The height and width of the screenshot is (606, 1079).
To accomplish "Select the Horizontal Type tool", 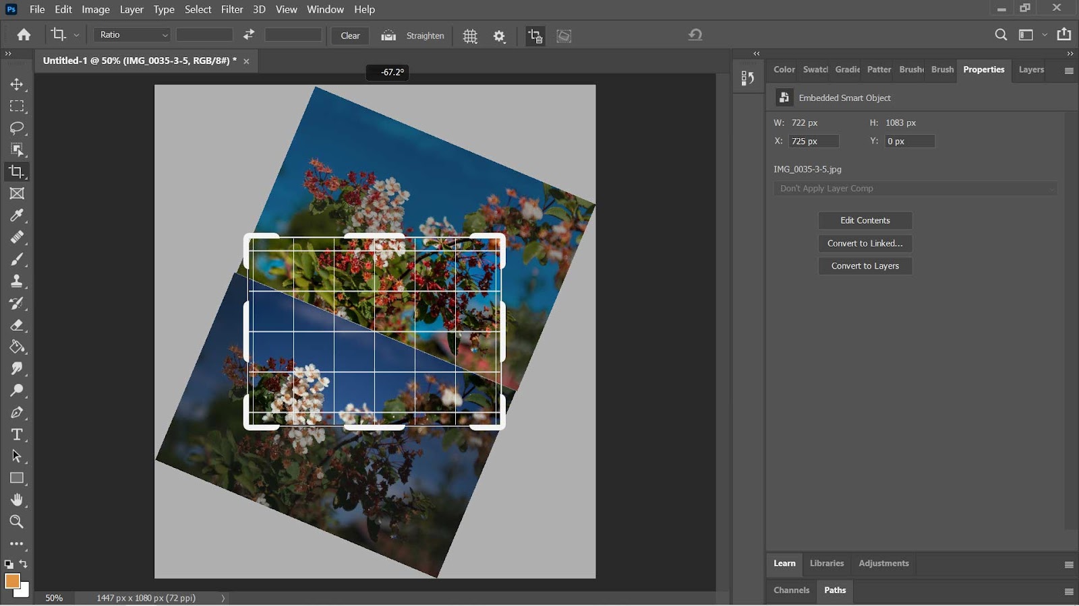I will point(17,434).
